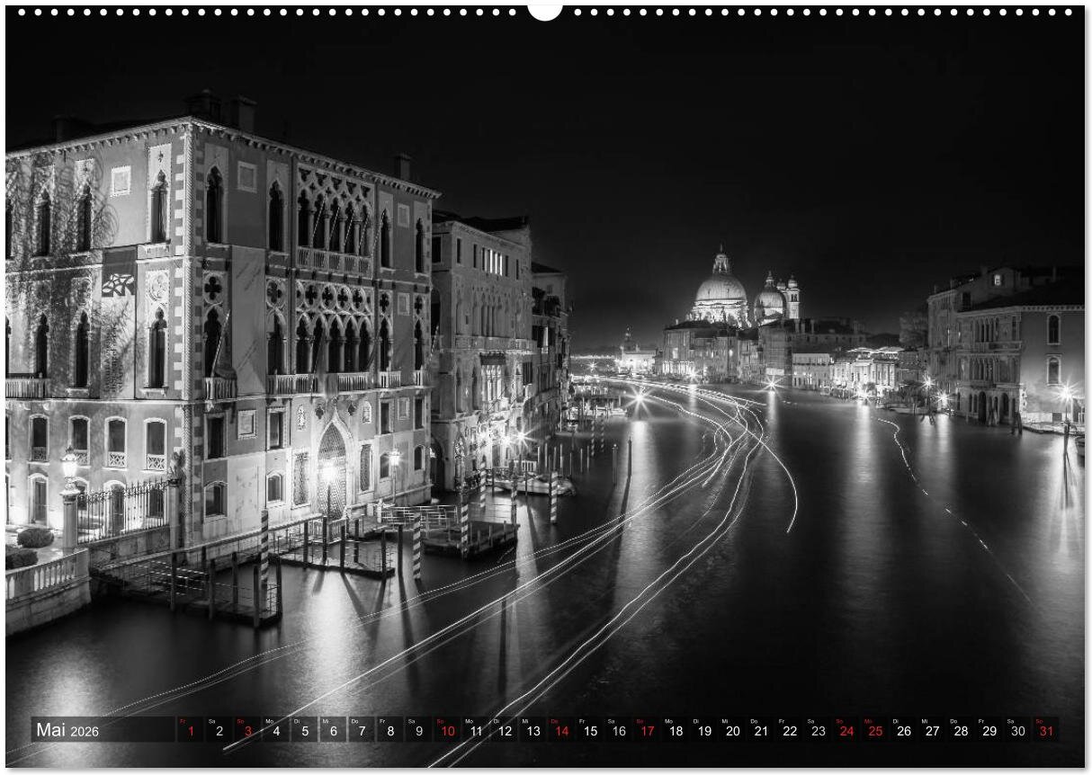Click date 28 in the strip
Viewport: 1092px width, 775px height.
coord(961,730)
